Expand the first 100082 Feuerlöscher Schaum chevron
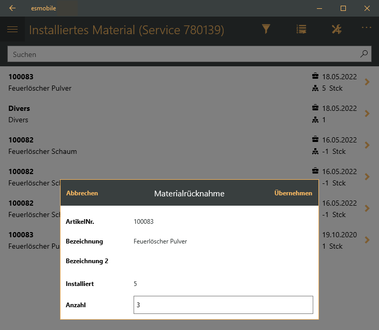 pyautogui.click(x=367, y=145)
